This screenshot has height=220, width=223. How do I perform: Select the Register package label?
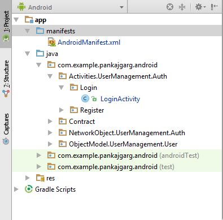tap(92, 110)
